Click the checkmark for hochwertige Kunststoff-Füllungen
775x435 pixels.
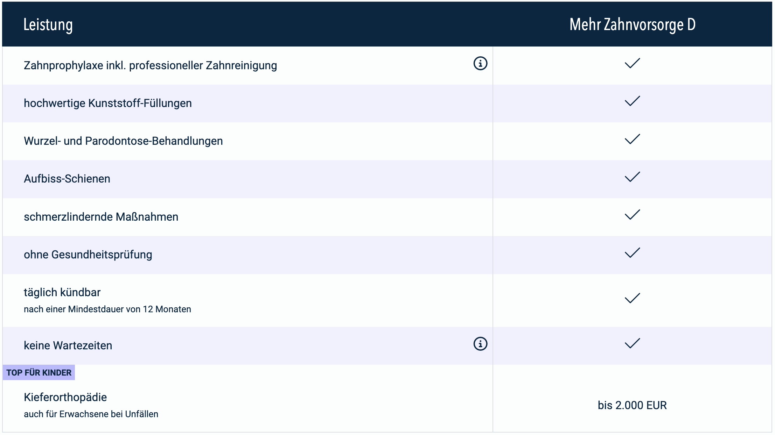click(x=632, y=102)
